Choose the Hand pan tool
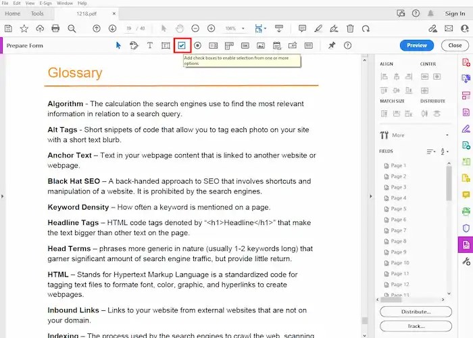 pyautogui.click(x=180, y=28)
